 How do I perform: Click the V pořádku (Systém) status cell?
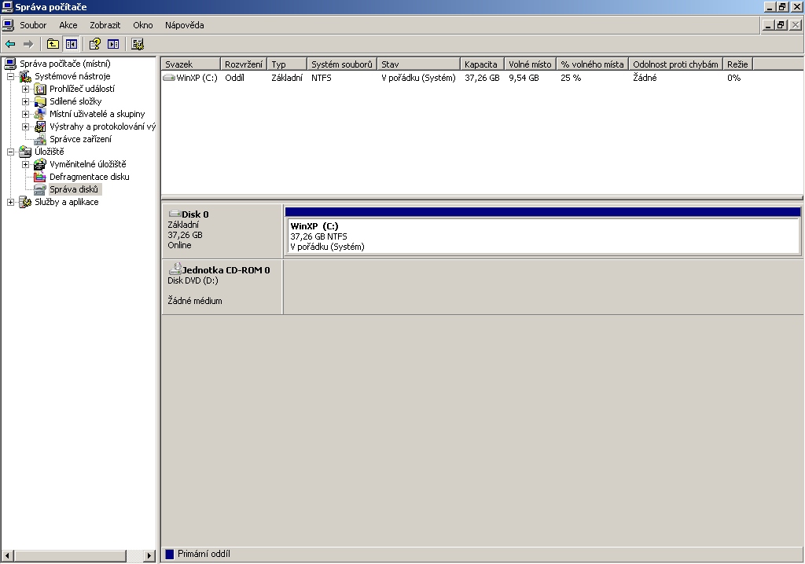pyautogui.click(x=418, y=78)
